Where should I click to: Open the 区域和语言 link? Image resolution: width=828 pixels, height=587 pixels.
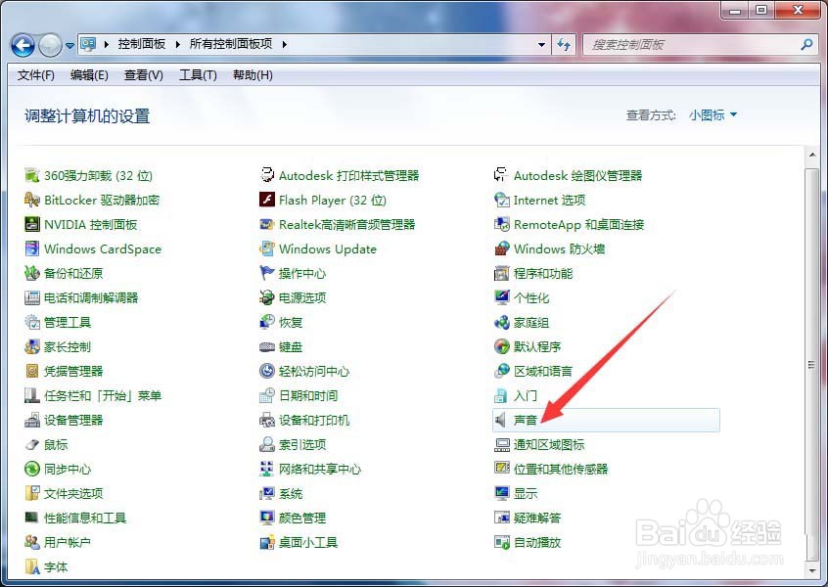543,371
